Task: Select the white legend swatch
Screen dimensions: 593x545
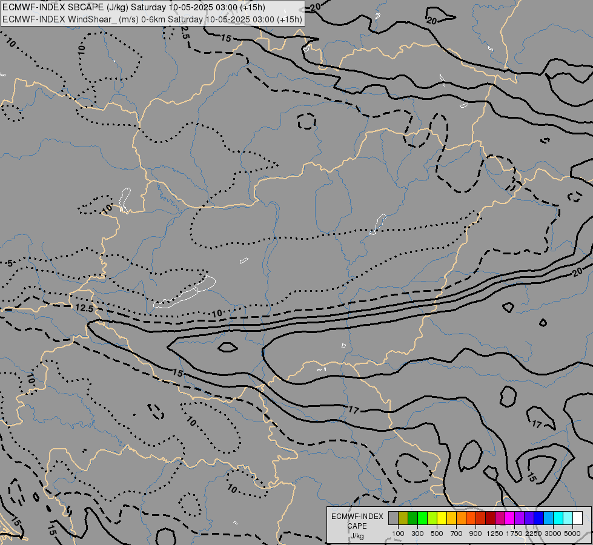Action: pyautogui.click(x=577, y=518)
